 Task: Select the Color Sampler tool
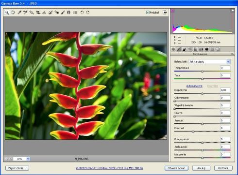(x=25, y=13)
